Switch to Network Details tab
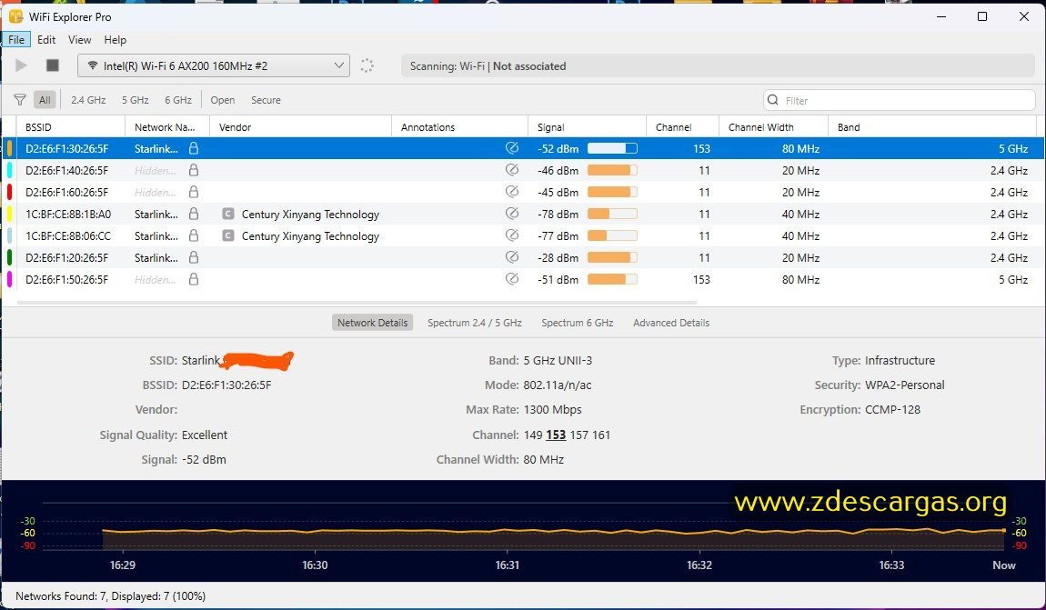Screen dimensions: 1046x610 372,323
